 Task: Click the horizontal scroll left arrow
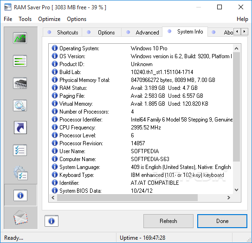pos(53,197)
